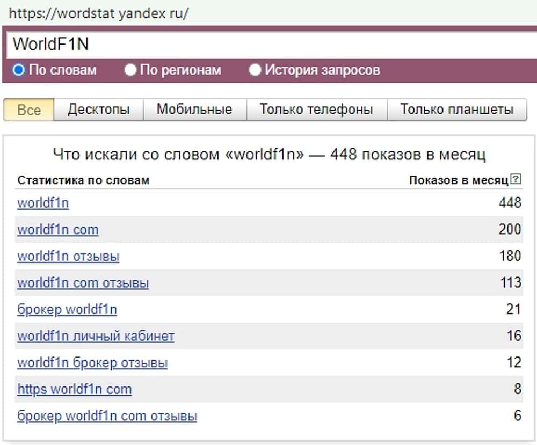Follow the worldf1n com отзывы link

(83, 283)
